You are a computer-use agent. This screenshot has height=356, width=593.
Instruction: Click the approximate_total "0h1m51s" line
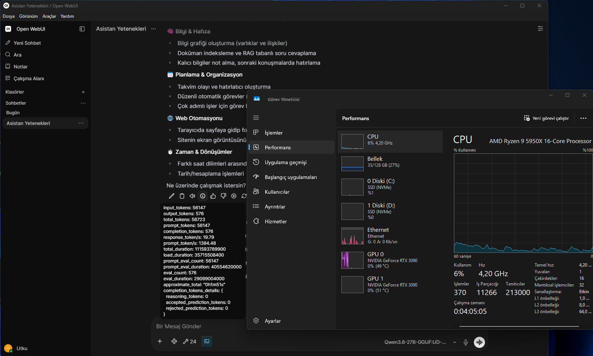point(194,285)
